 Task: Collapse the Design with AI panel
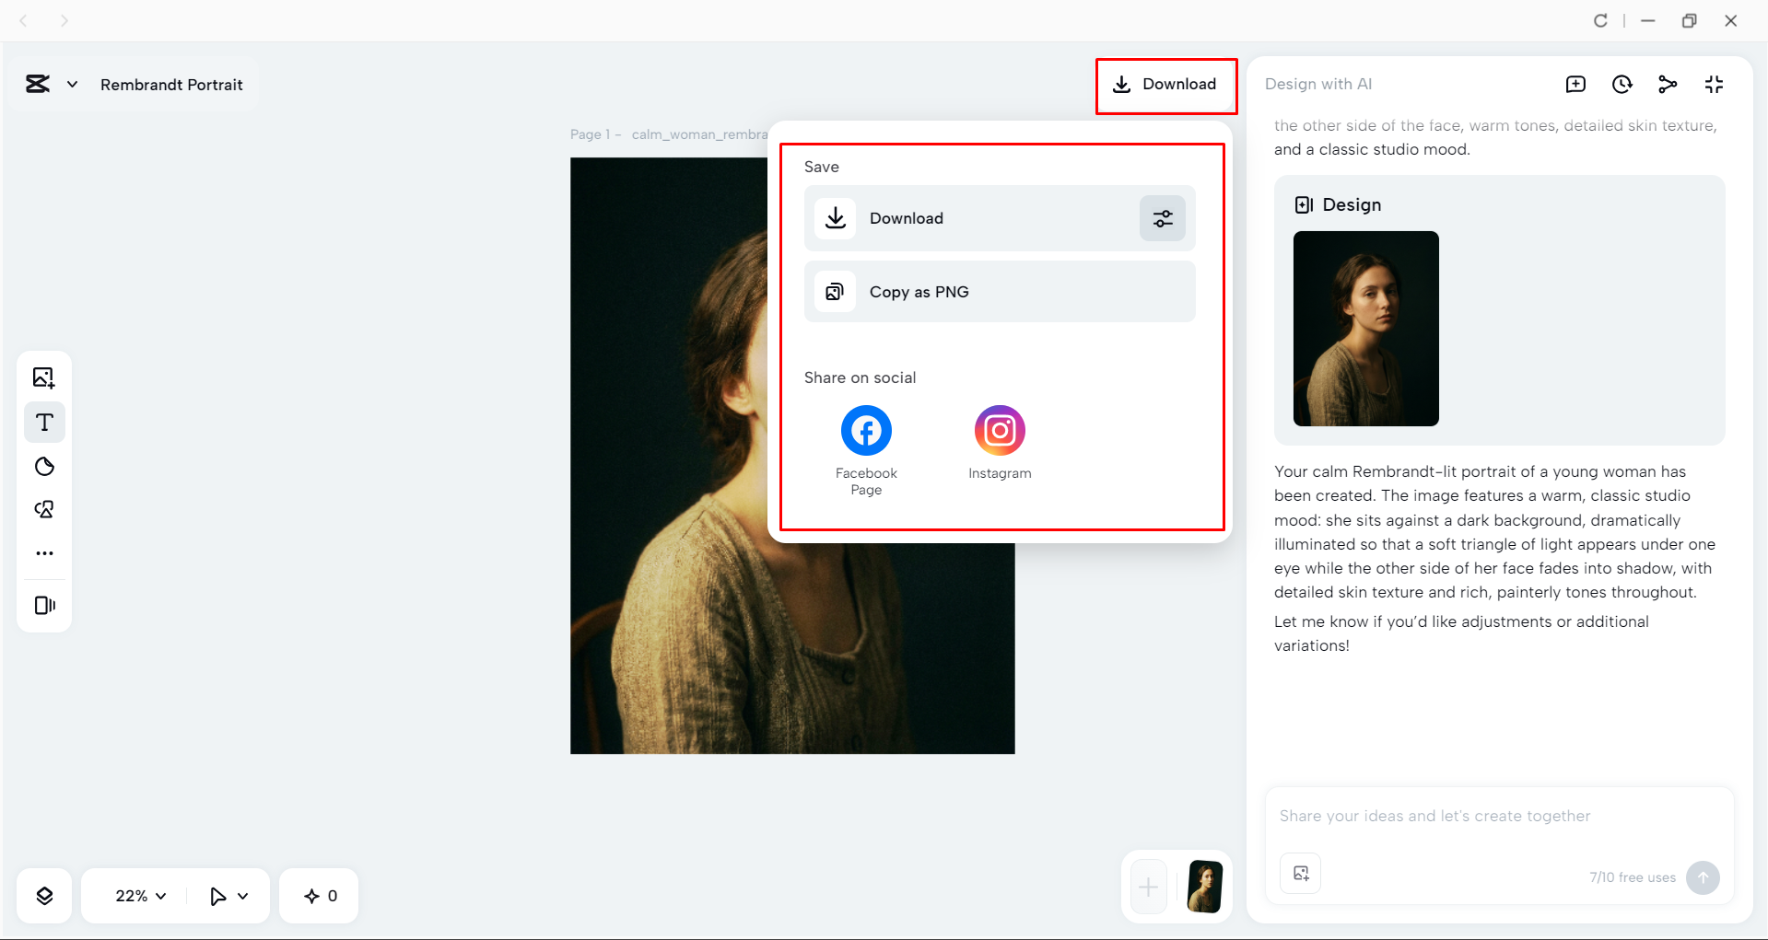click(x=1714, y=85)
